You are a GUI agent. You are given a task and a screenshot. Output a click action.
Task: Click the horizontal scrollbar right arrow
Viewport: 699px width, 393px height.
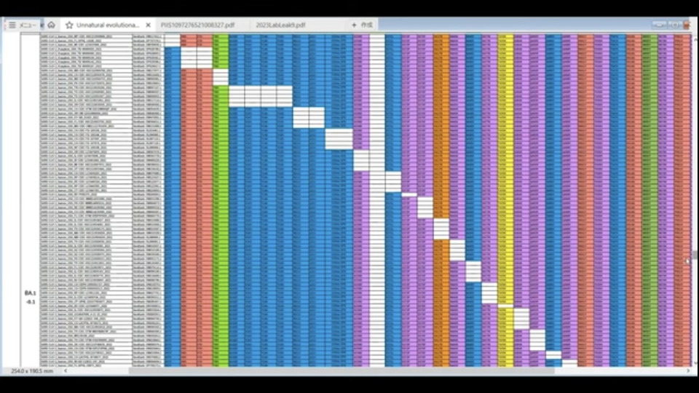(688, 370)
